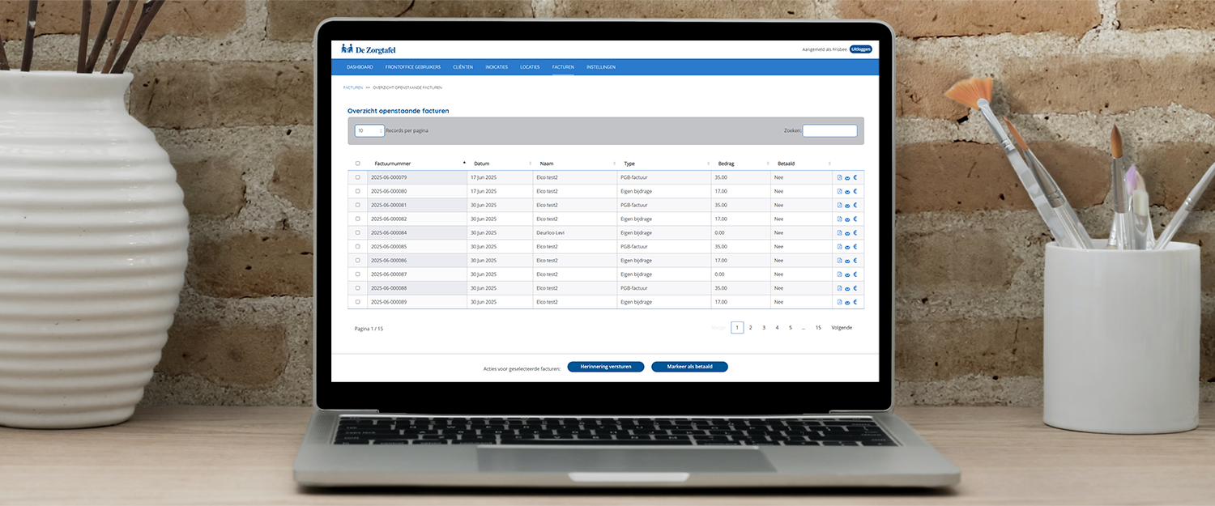Focus the Zoeken search field

pyautogui.click(x=829, y=130)
